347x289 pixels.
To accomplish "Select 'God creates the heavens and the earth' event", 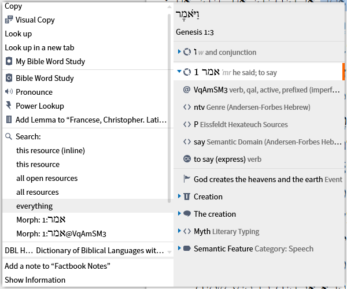I will coord(259,179).
